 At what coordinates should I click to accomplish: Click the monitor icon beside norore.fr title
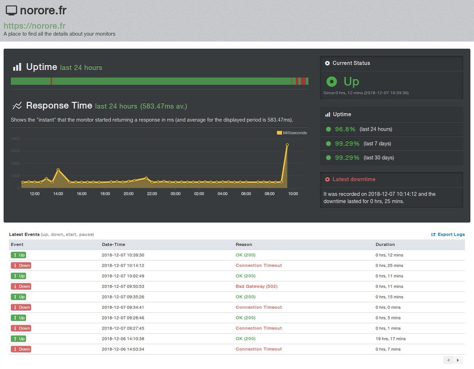pyautogui.click(x=11, y=11)
